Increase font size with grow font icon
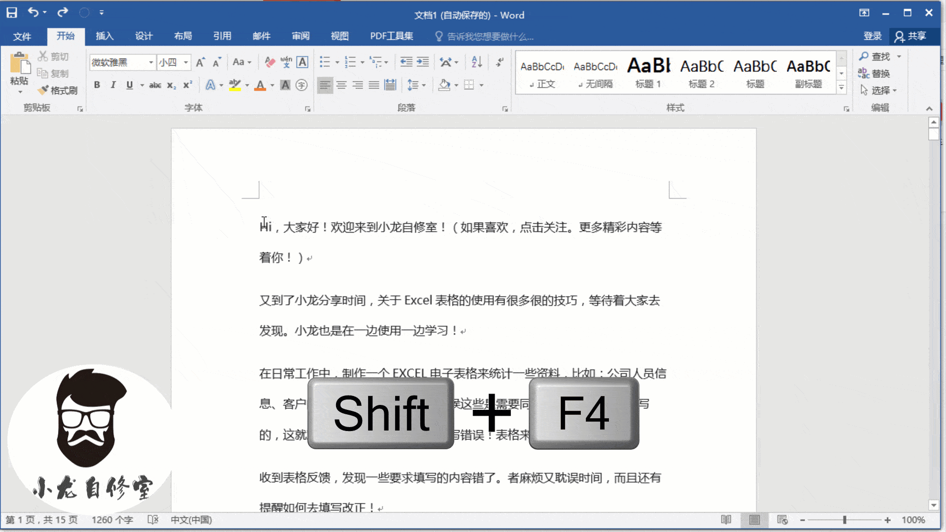 coord(200,62)
